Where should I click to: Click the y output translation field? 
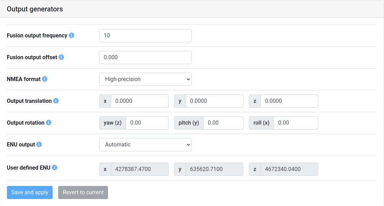[214, 101]
